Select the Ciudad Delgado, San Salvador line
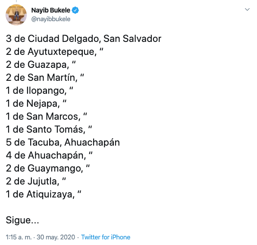The image size is (257, 245). pyautogui.click(x=84, y=39)
